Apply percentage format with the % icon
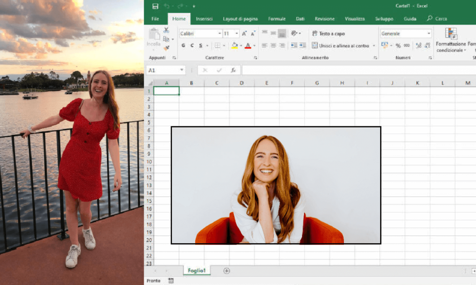 397,45
